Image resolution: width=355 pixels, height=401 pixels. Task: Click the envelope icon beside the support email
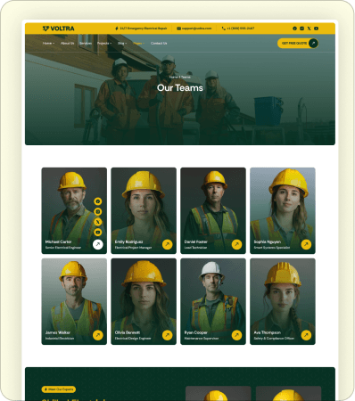click(178, 29)
